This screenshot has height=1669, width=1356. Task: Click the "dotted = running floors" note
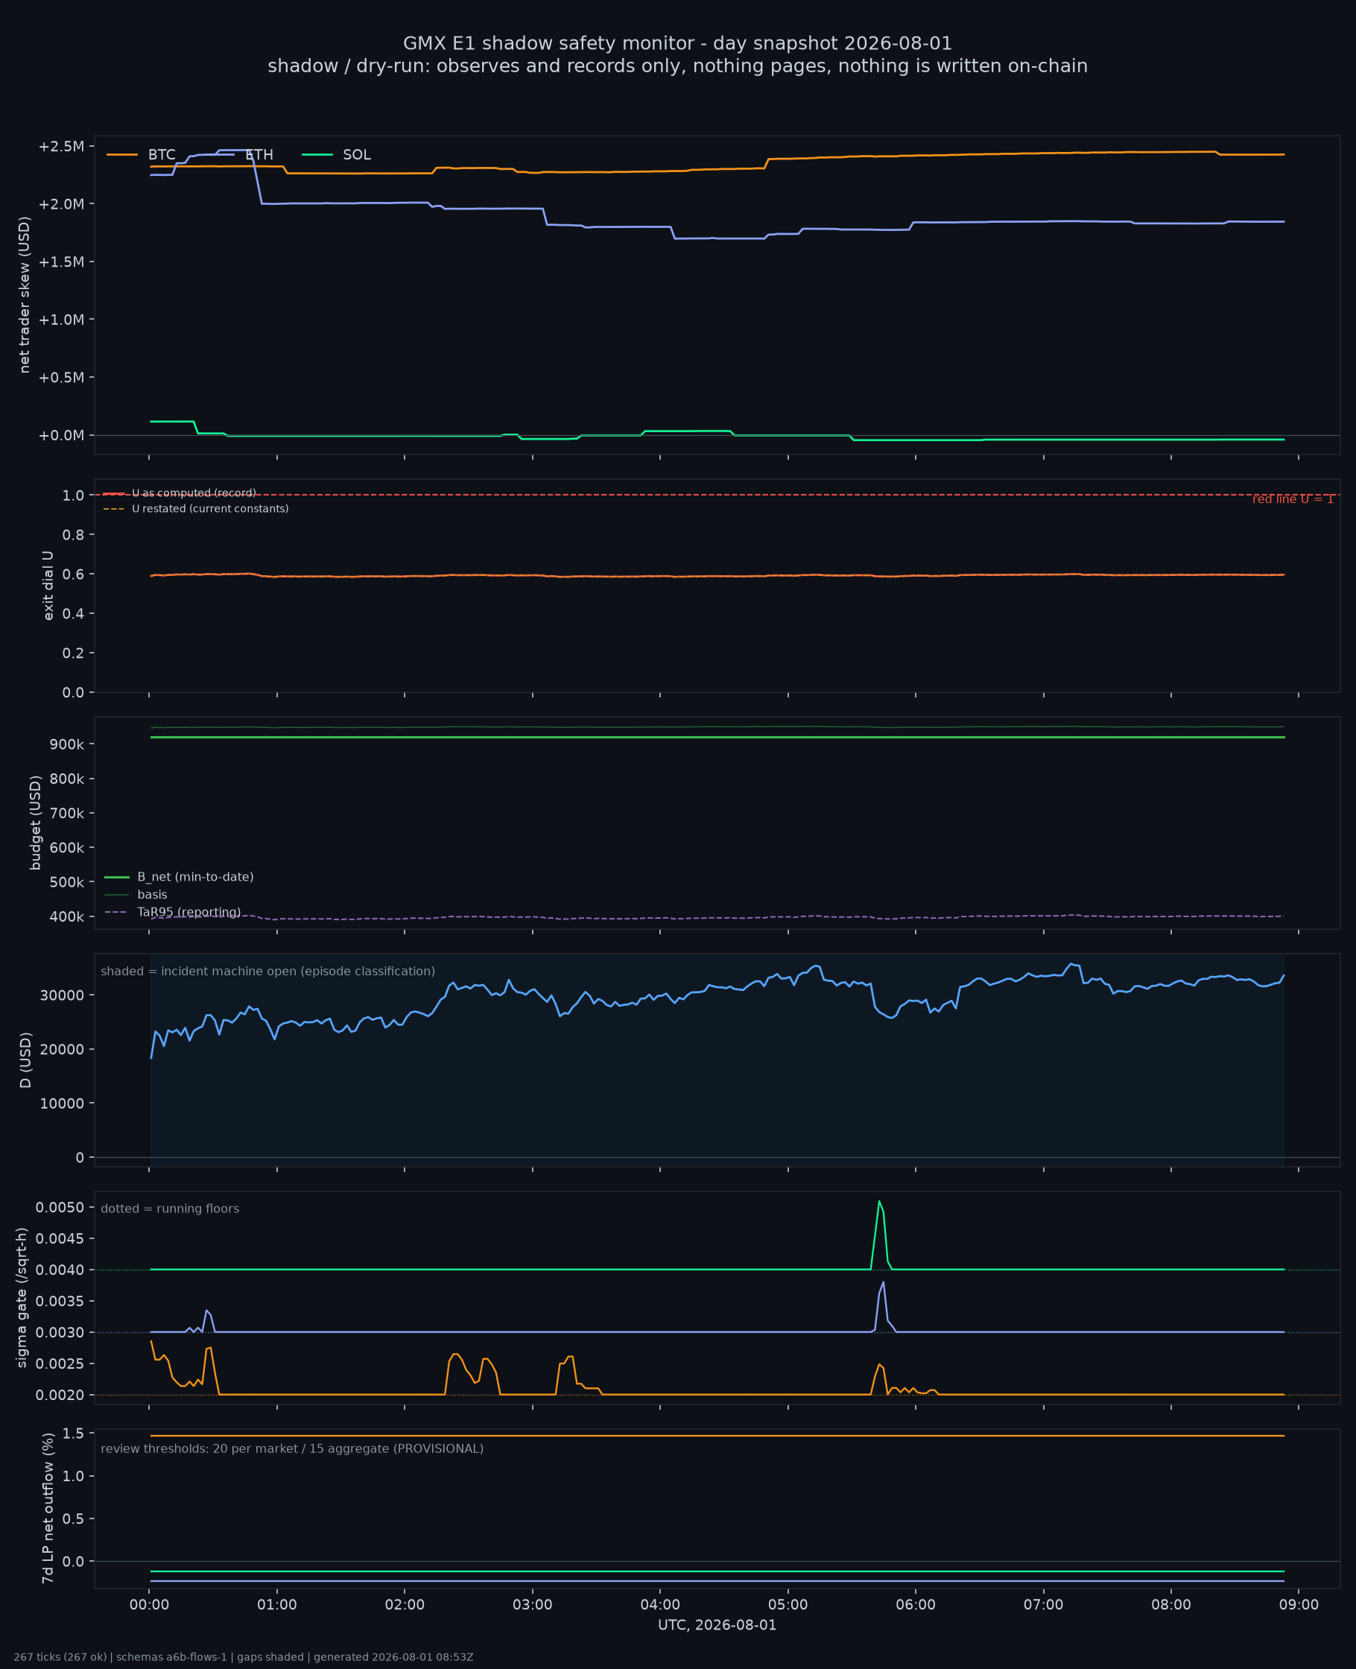[170, 1209]
